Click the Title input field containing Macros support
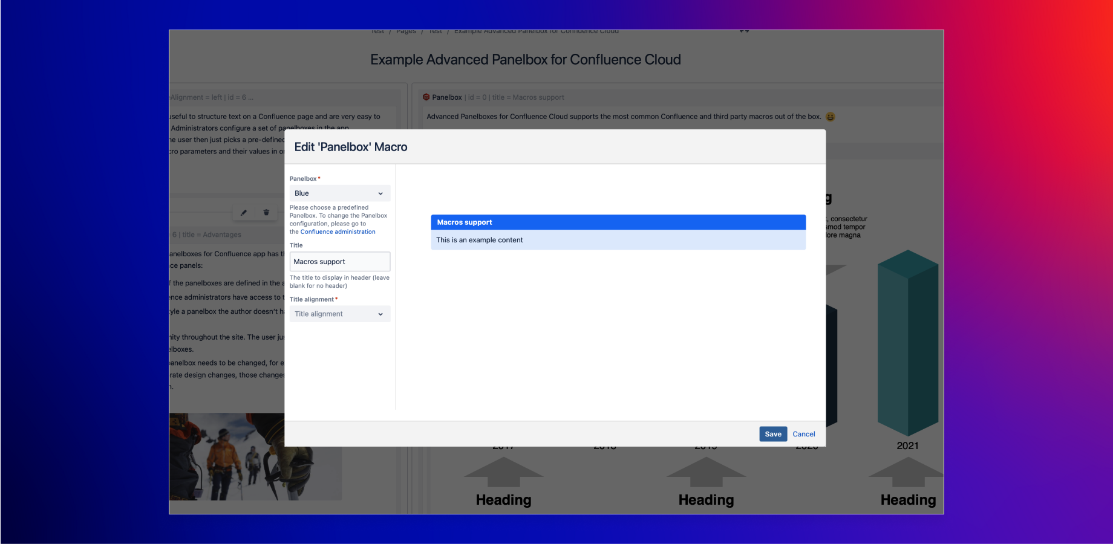 [340, 261]
